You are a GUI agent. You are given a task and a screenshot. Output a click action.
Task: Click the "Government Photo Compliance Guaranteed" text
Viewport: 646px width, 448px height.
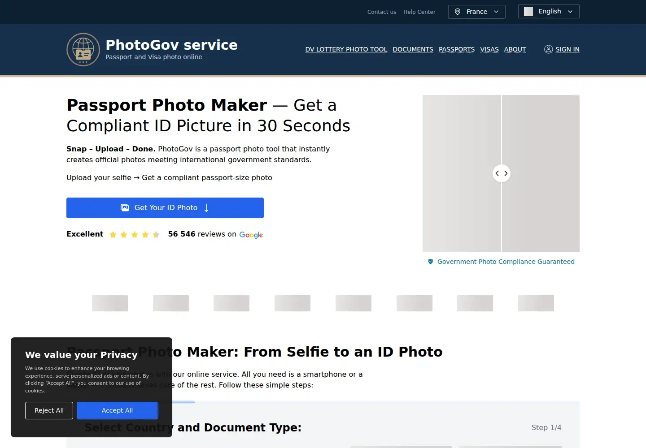[x=506, y=262]
